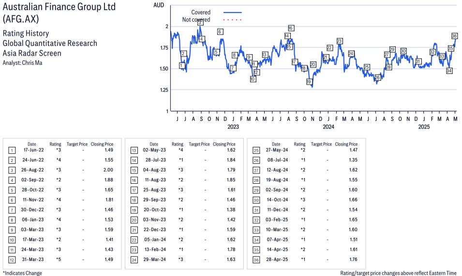
Task: Click marker 23 on the price chart
Action: point(339,41)
